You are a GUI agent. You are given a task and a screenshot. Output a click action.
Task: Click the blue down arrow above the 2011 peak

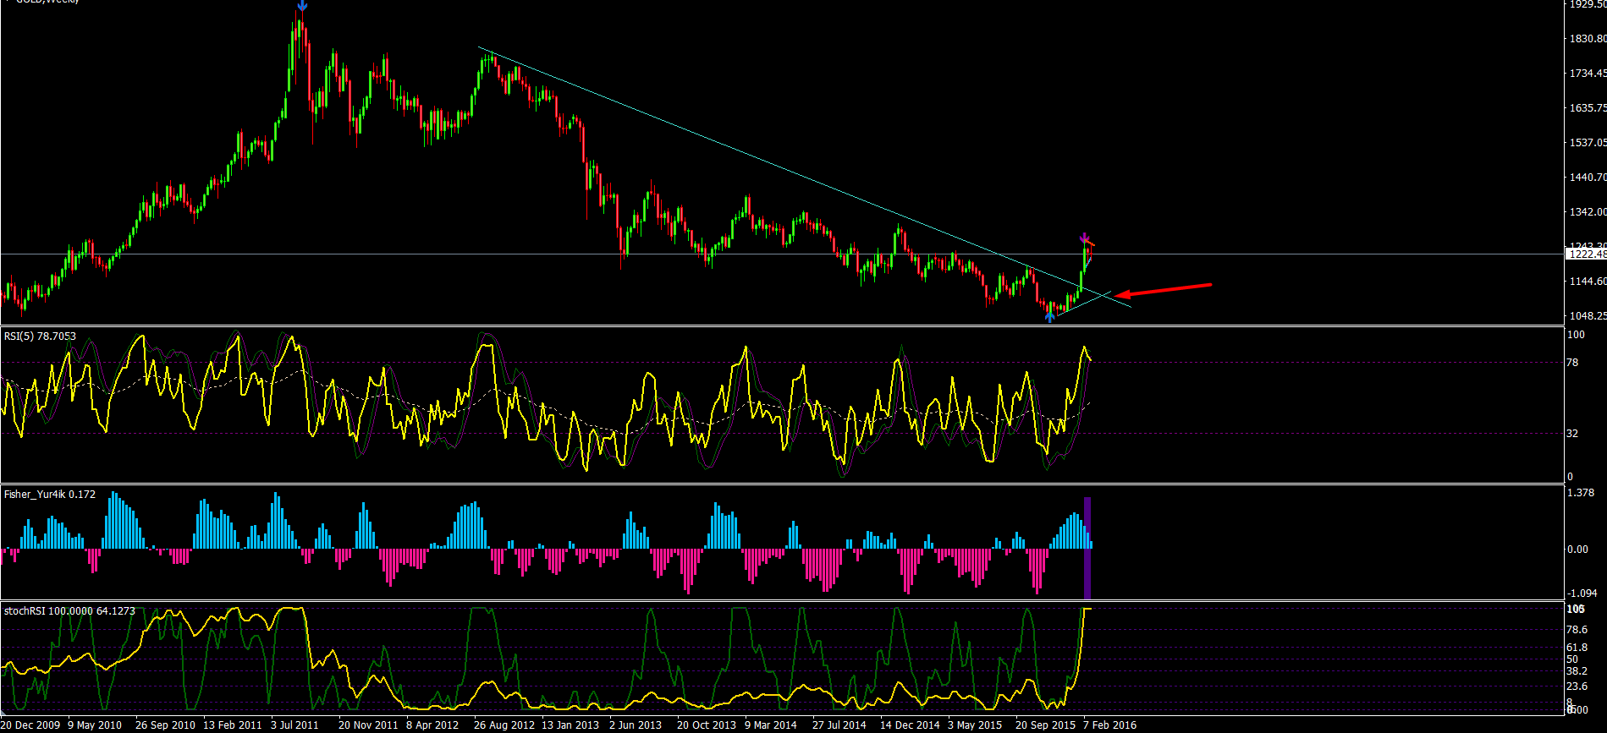point(302,5)
